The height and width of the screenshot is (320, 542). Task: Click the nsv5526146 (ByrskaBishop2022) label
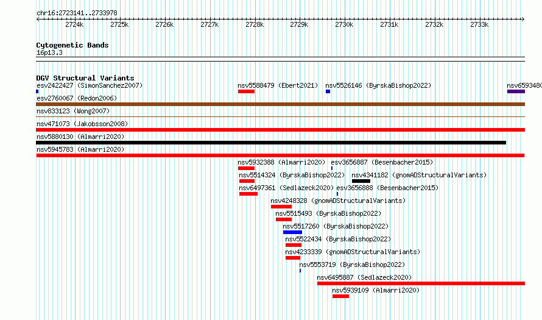click(378, 85)
